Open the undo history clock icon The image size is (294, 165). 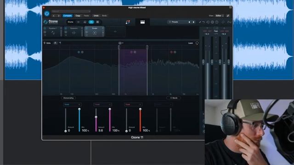208,22
